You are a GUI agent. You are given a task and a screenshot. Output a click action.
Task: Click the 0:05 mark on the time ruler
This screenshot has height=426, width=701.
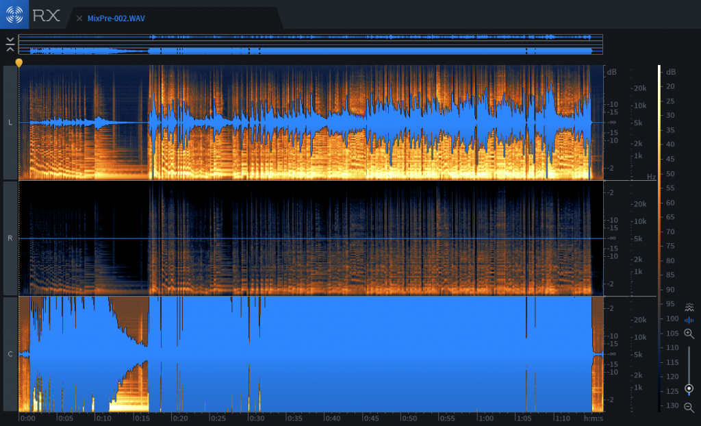(x=66, y=418)
